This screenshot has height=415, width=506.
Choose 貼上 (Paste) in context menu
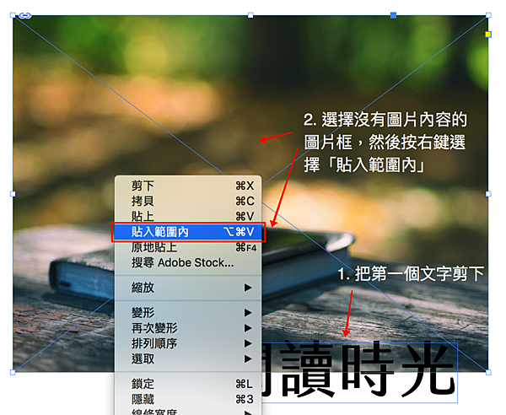188,216
